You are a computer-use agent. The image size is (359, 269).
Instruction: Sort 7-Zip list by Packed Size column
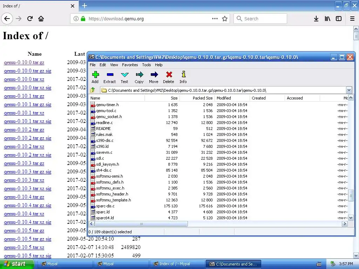(x=197, y=98)
